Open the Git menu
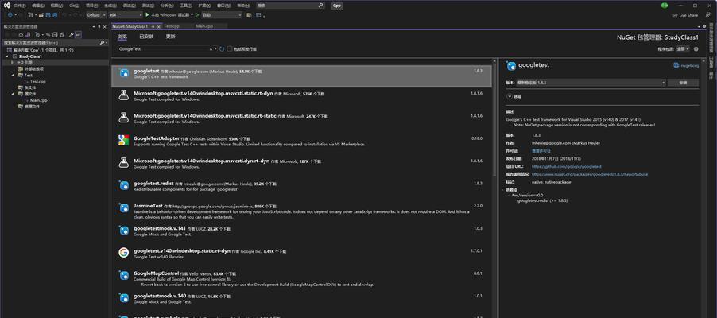The height and width of the screenshot is (318, 717). coord(75,6)
